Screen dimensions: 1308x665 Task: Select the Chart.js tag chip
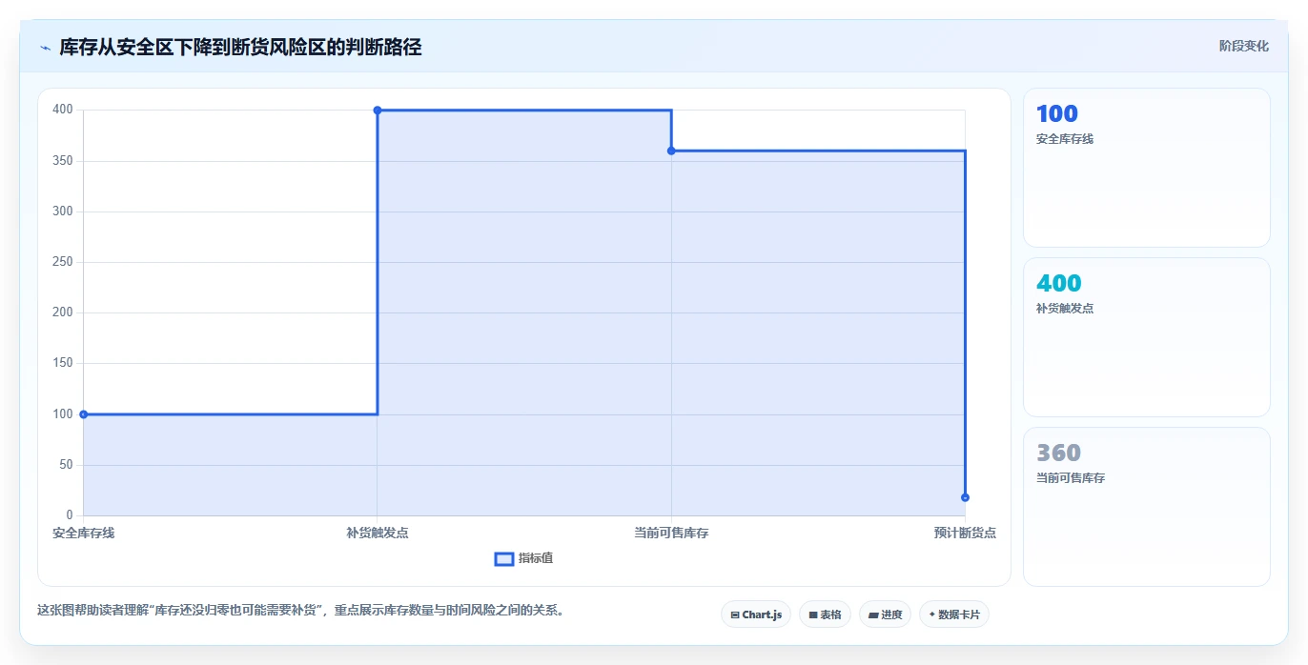(756, 615)
